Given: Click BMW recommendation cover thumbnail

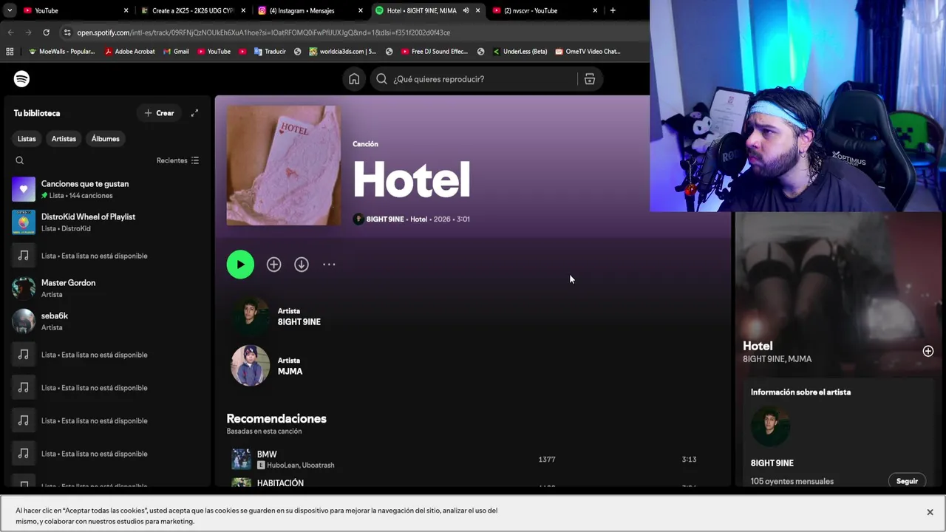Looking at the screenshot, I should (x=241, y=460).
